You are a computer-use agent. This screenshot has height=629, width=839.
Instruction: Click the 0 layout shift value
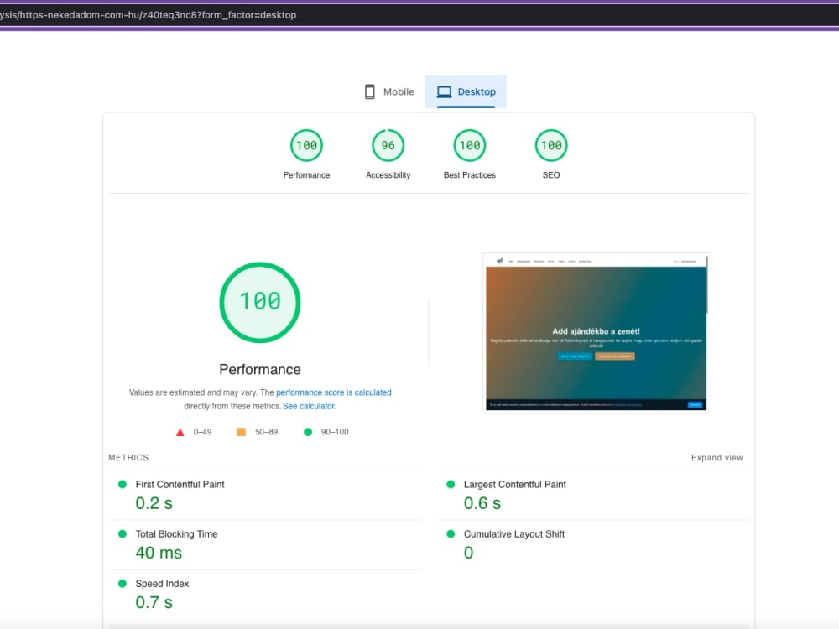(x=469, y=553)
